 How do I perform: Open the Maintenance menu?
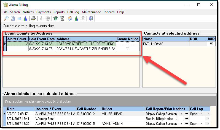click(x=91, y=12)
